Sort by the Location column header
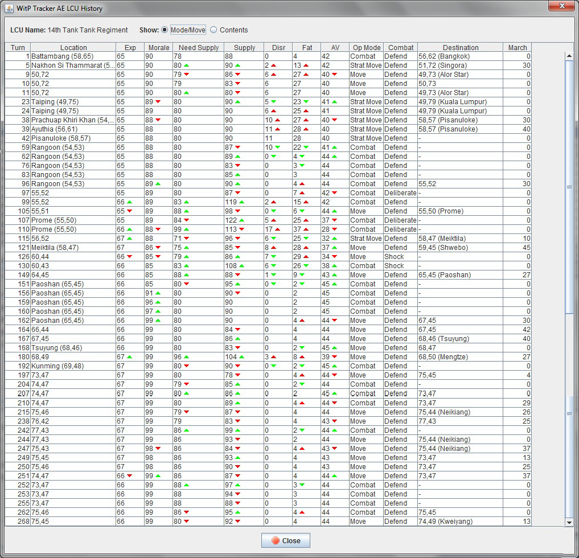The height and width of the screenshot is (558, 579). point(73,47)
